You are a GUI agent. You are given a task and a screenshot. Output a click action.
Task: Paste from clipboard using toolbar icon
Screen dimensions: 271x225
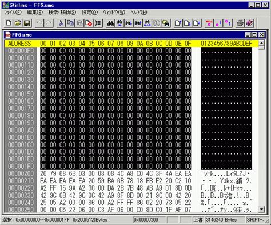point(79,23)
